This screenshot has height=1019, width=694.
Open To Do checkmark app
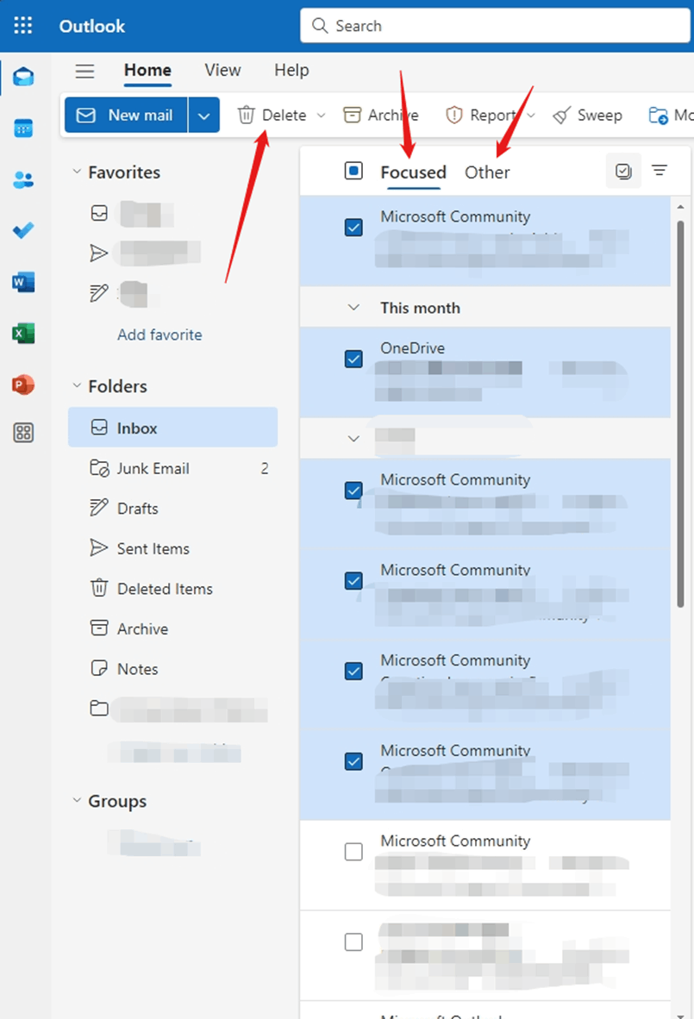coord(23,230)
